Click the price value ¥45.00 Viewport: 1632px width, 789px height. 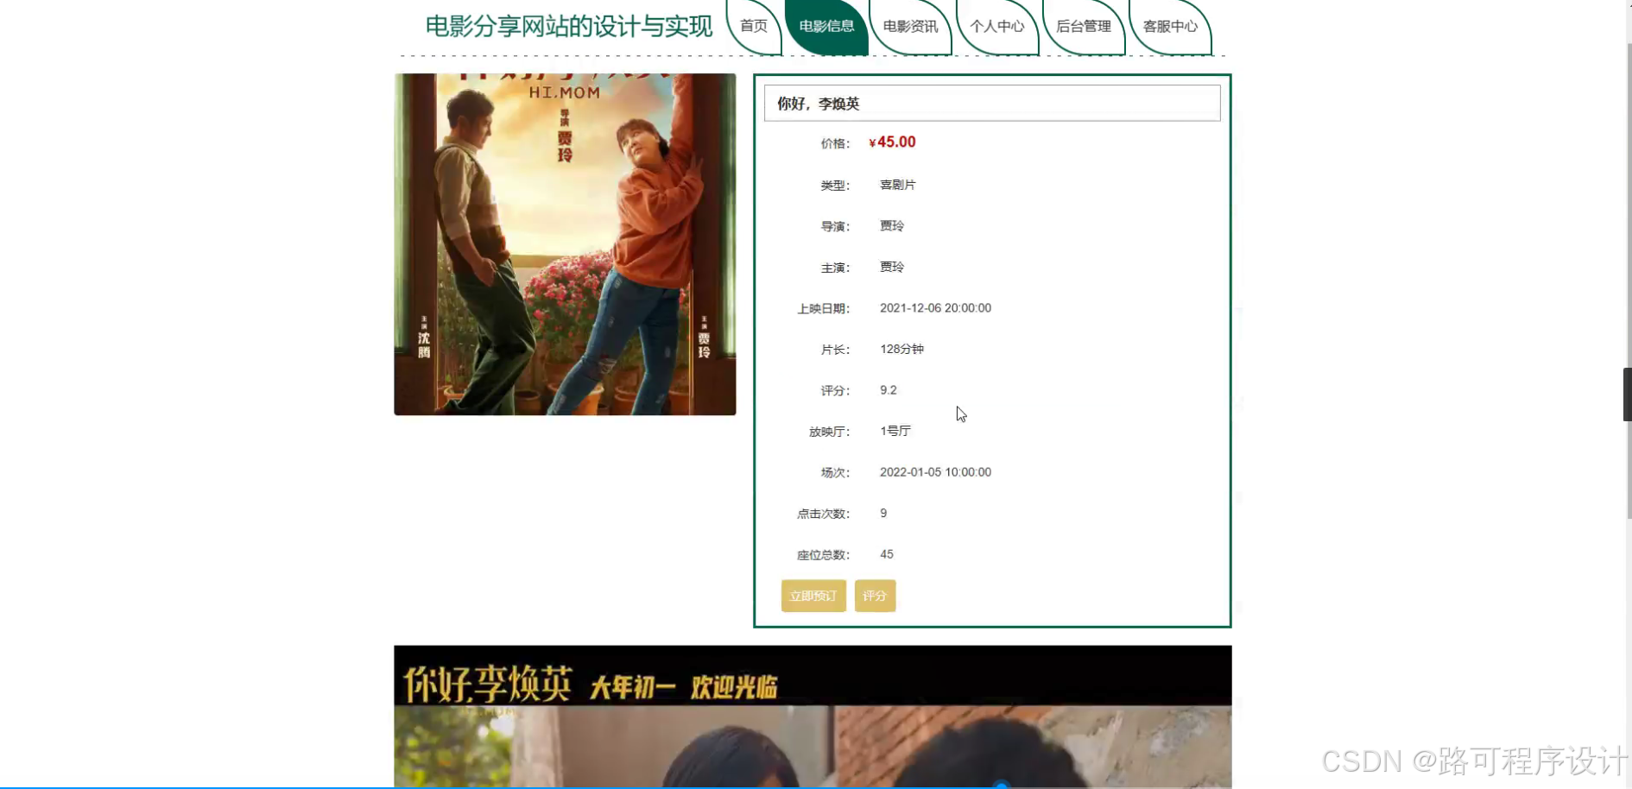click(x=893, y=142)
